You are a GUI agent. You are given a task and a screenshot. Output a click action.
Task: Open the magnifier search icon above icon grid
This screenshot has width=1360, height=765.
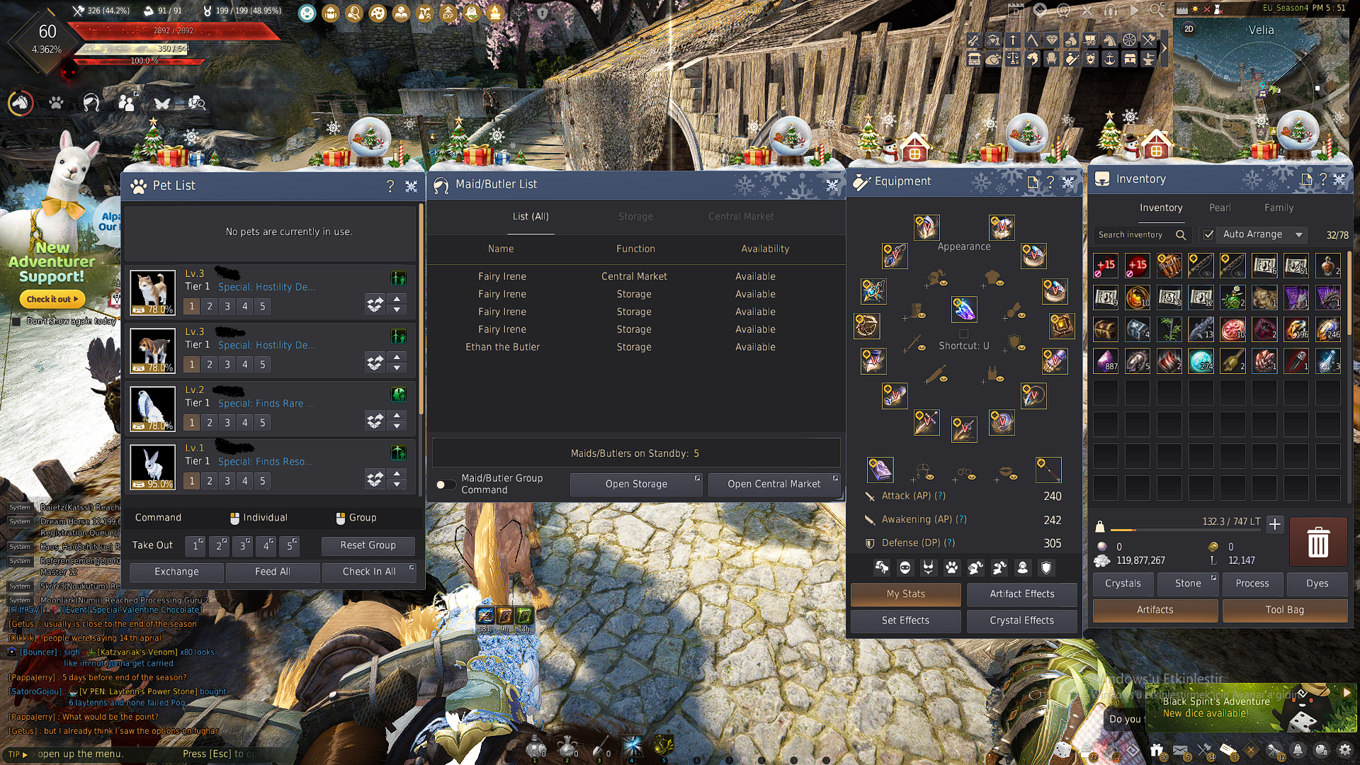pyautogui.click(x=1157, y=10)
